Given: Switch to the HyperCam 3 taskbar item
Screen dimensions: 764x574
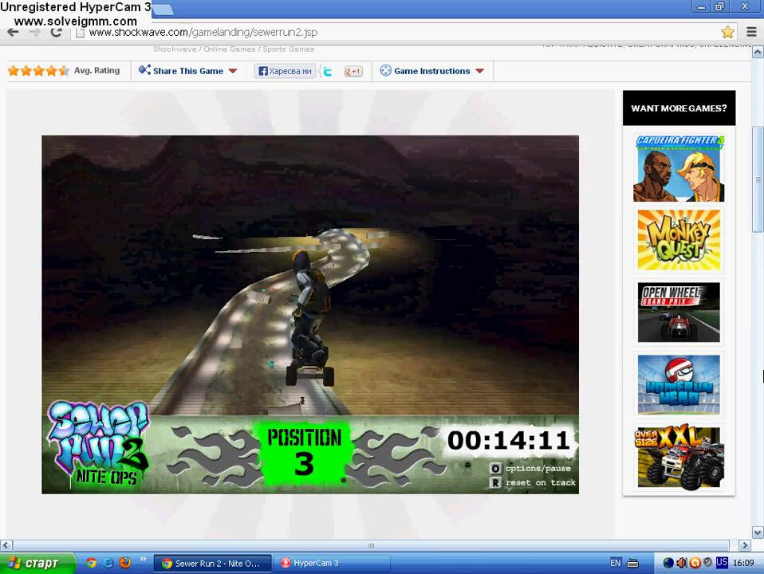Looking at the screenshot, I should tap(334, 563).
